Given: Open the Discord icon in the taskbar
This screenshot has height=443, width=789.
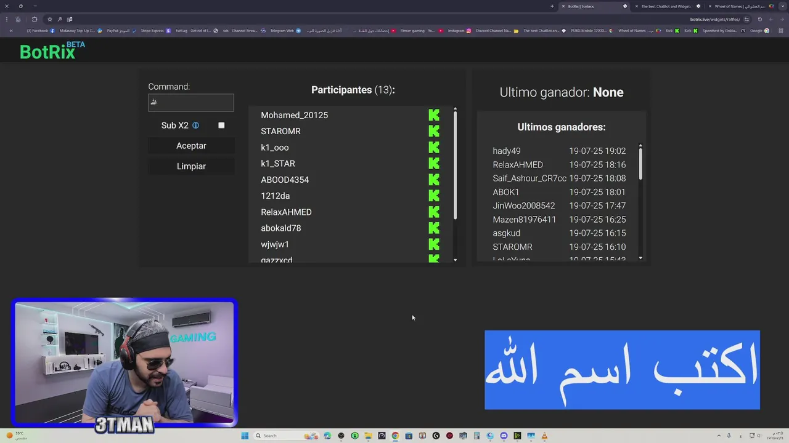Looking at the screenshot, I should [504, 436].
